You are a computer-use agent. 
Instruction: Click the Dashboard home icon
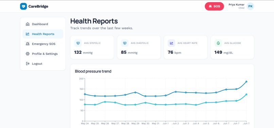[x=28, y=24]
